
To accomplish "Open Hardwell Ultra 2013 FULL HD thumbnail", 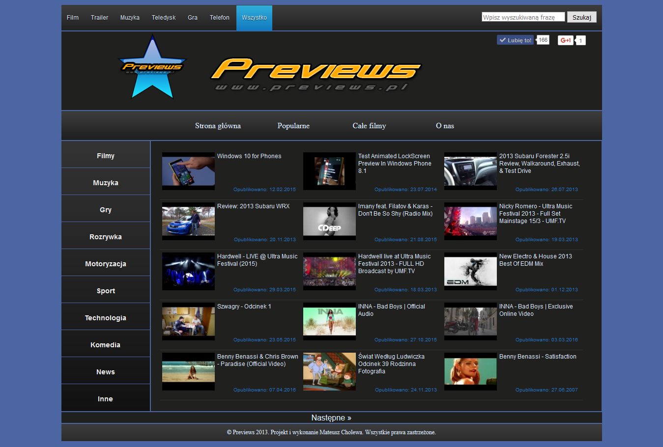I will (x=329, y=271).
